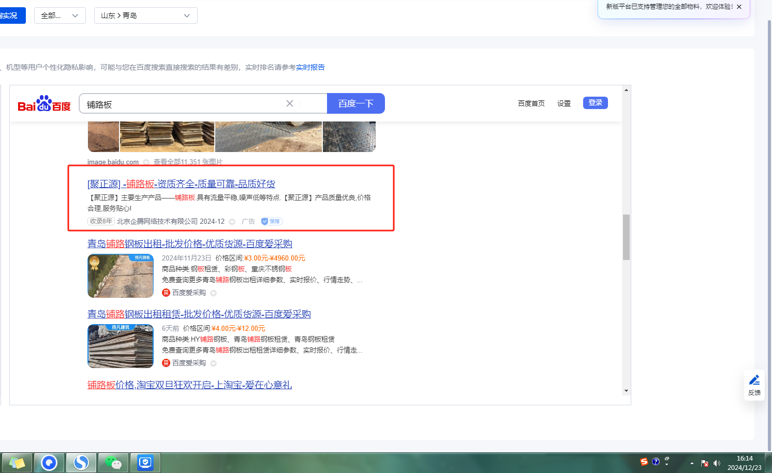The image size is (772, 473).
Task: Open the 百度首页 link
Action: pyautogui.click(x=531, y=103)
